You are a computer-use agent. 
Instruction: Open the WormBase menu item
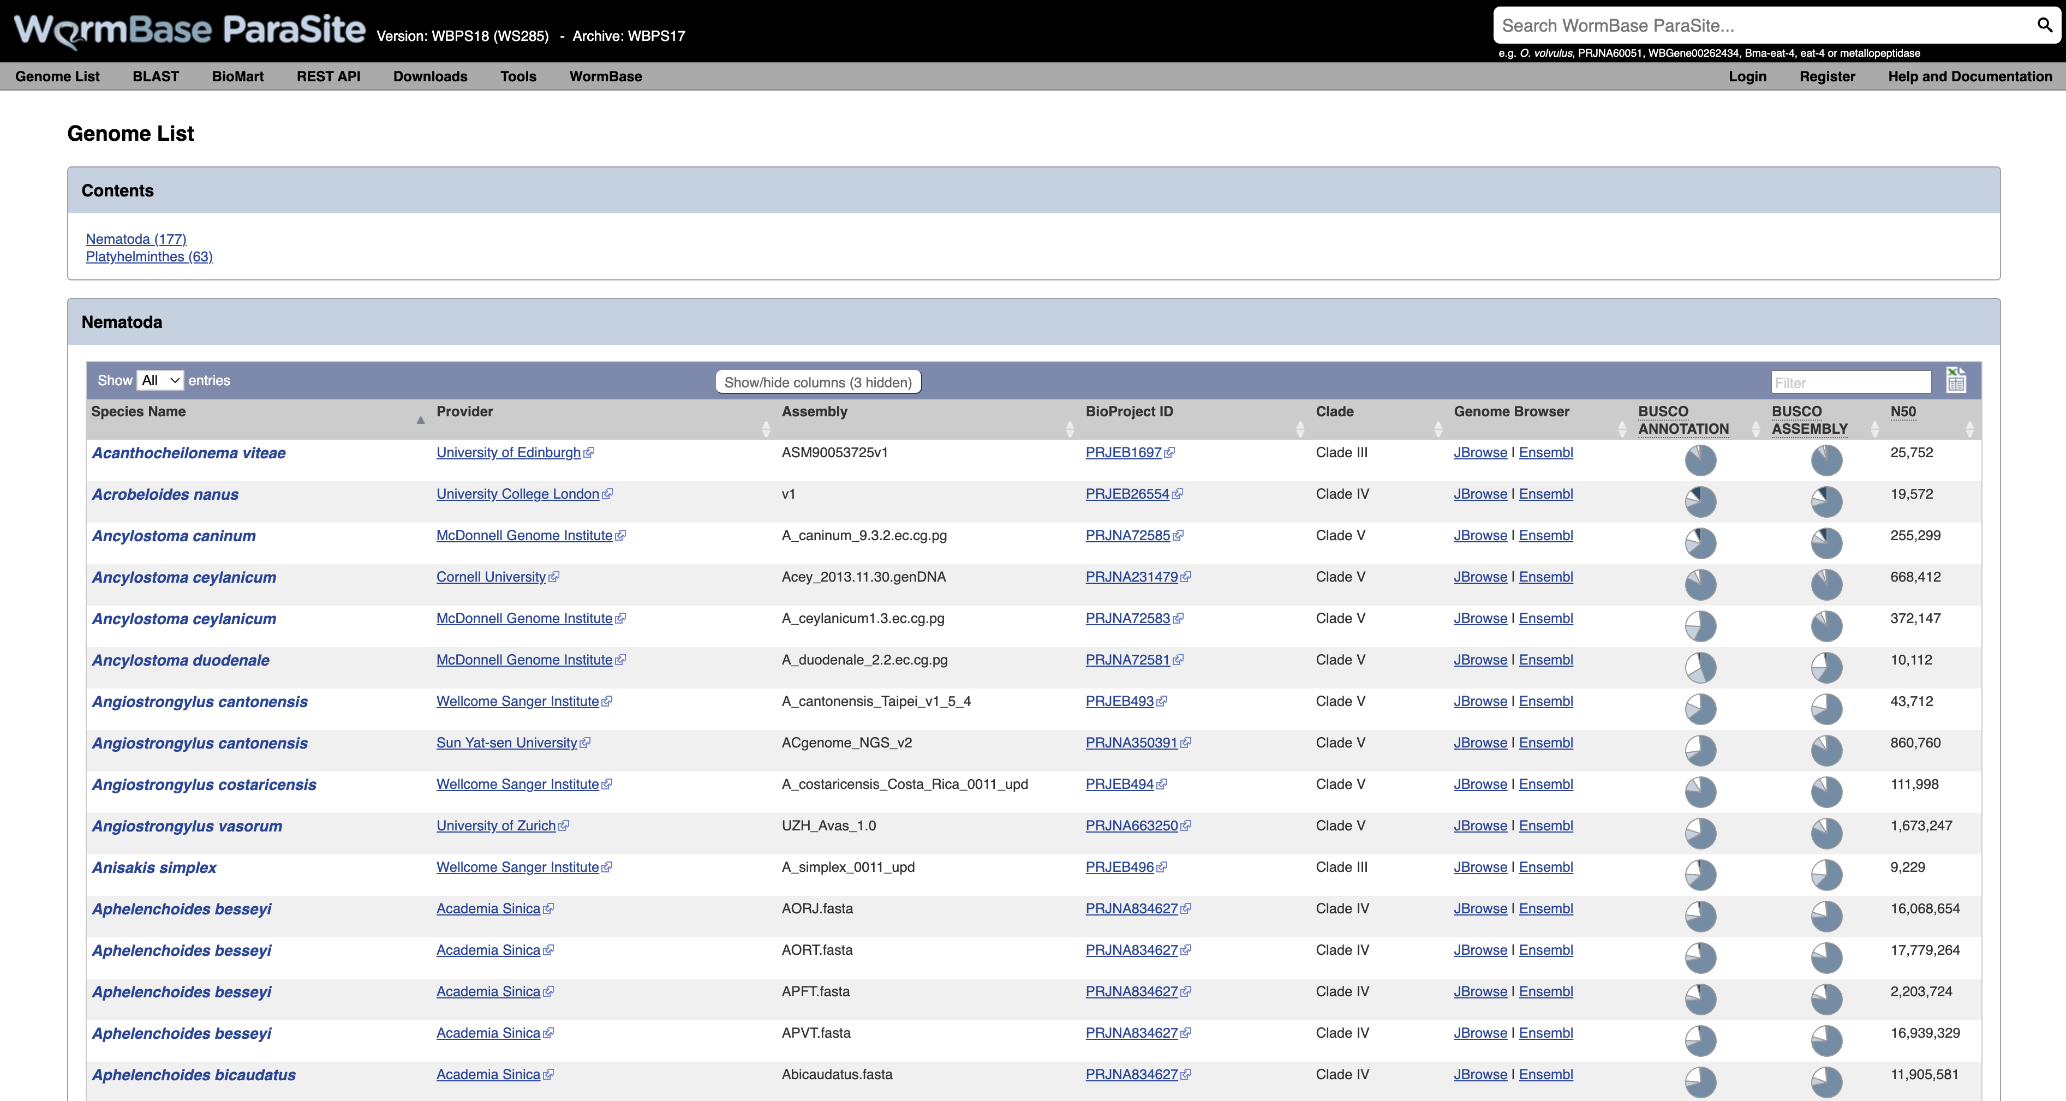pyautogui.click(x=606, y=76)
